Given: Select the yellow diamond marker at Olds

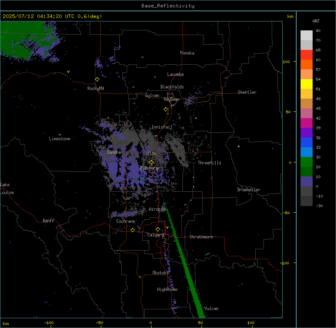Looking at the screenshot, I should (x=151, y=162).
